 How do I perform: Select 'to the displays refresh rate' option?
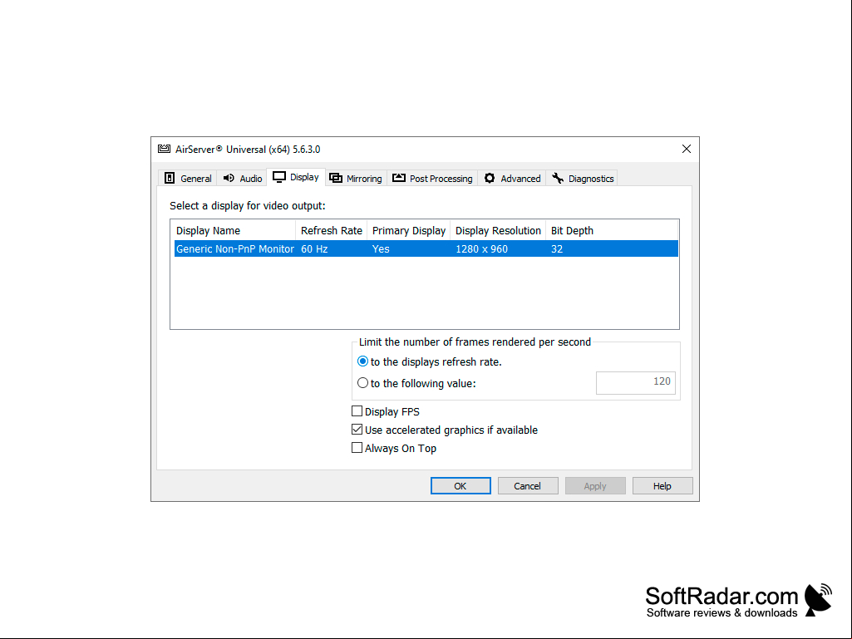(362, 362)
